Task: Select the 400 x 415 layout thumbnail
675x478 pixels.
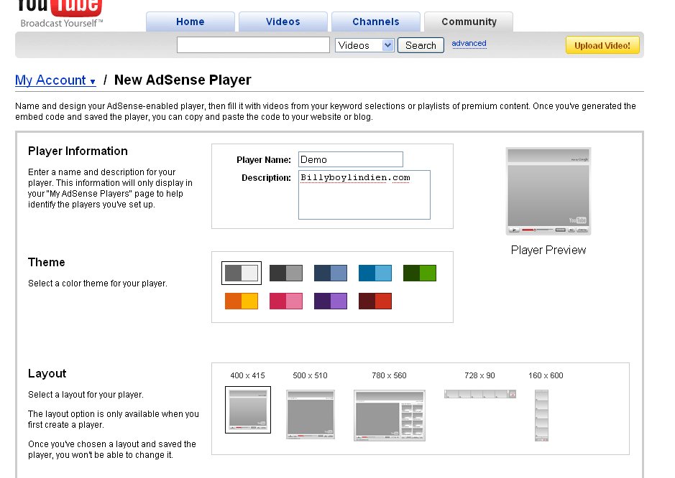Action: [x=248, y=410]
